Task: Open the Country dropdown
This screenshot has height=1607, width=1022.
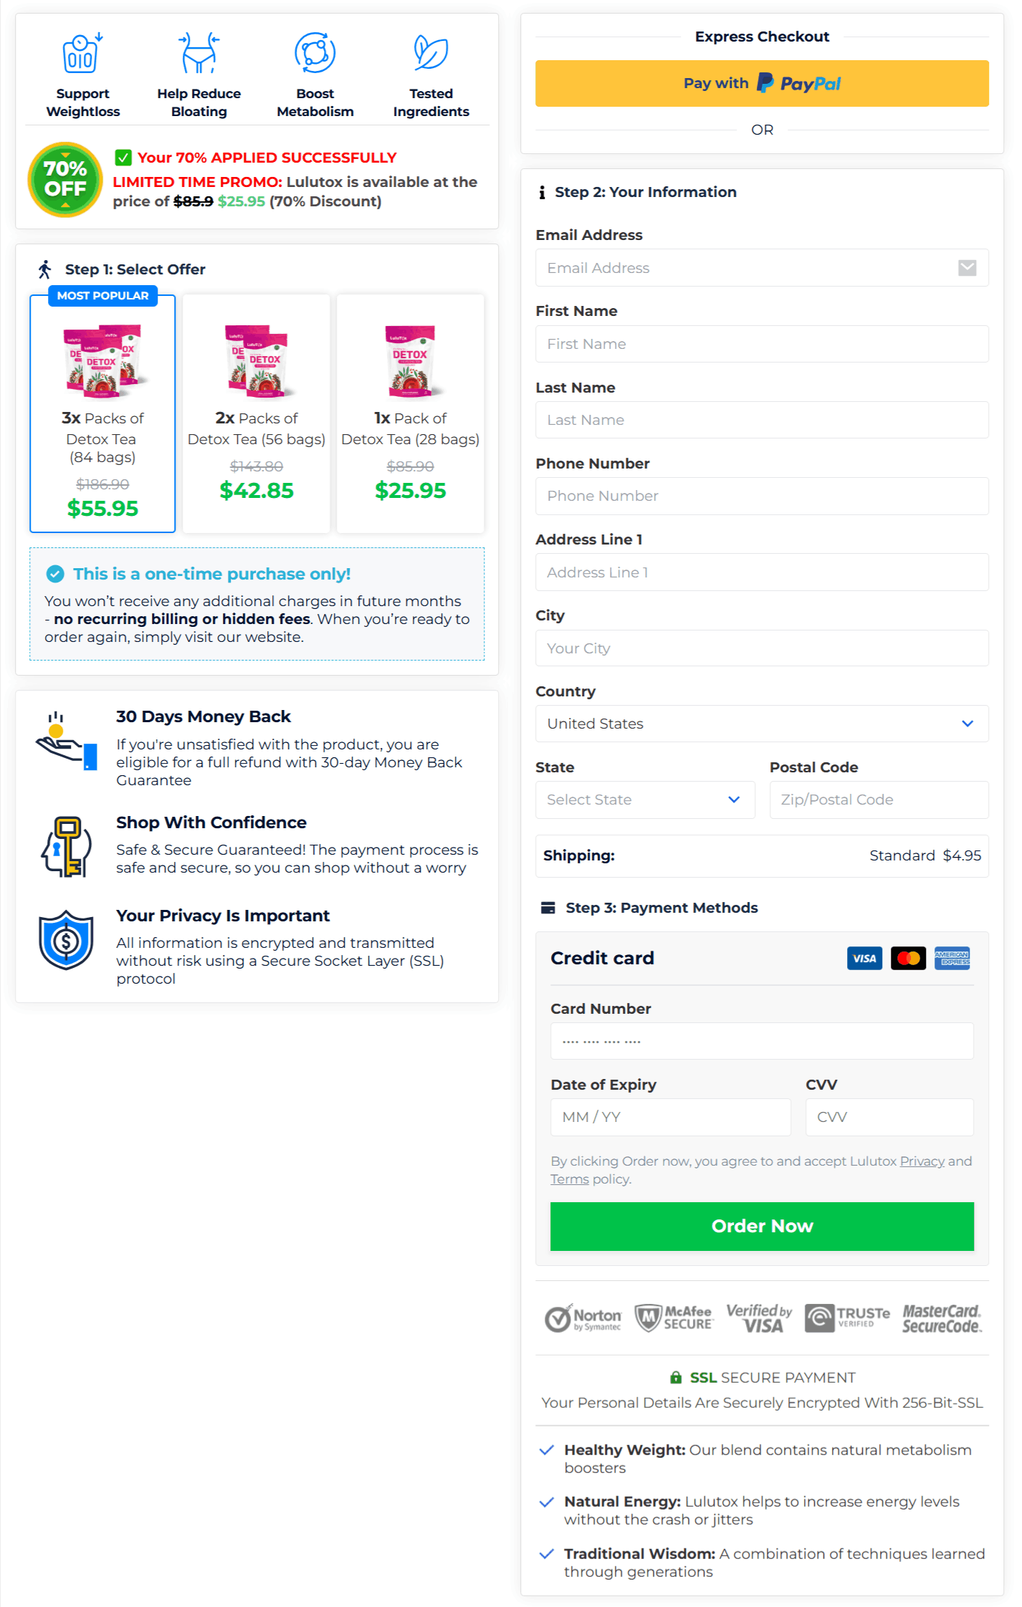Action: [x=762, y=724]
